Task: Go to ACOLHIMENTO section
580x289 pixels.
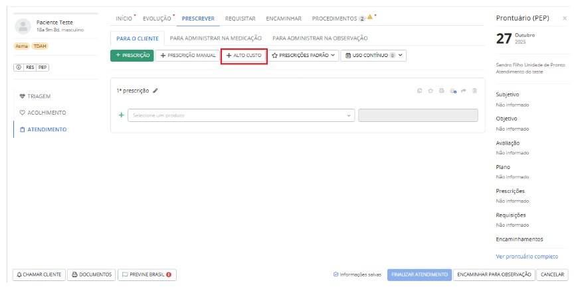Action: [x=43, y=113]
